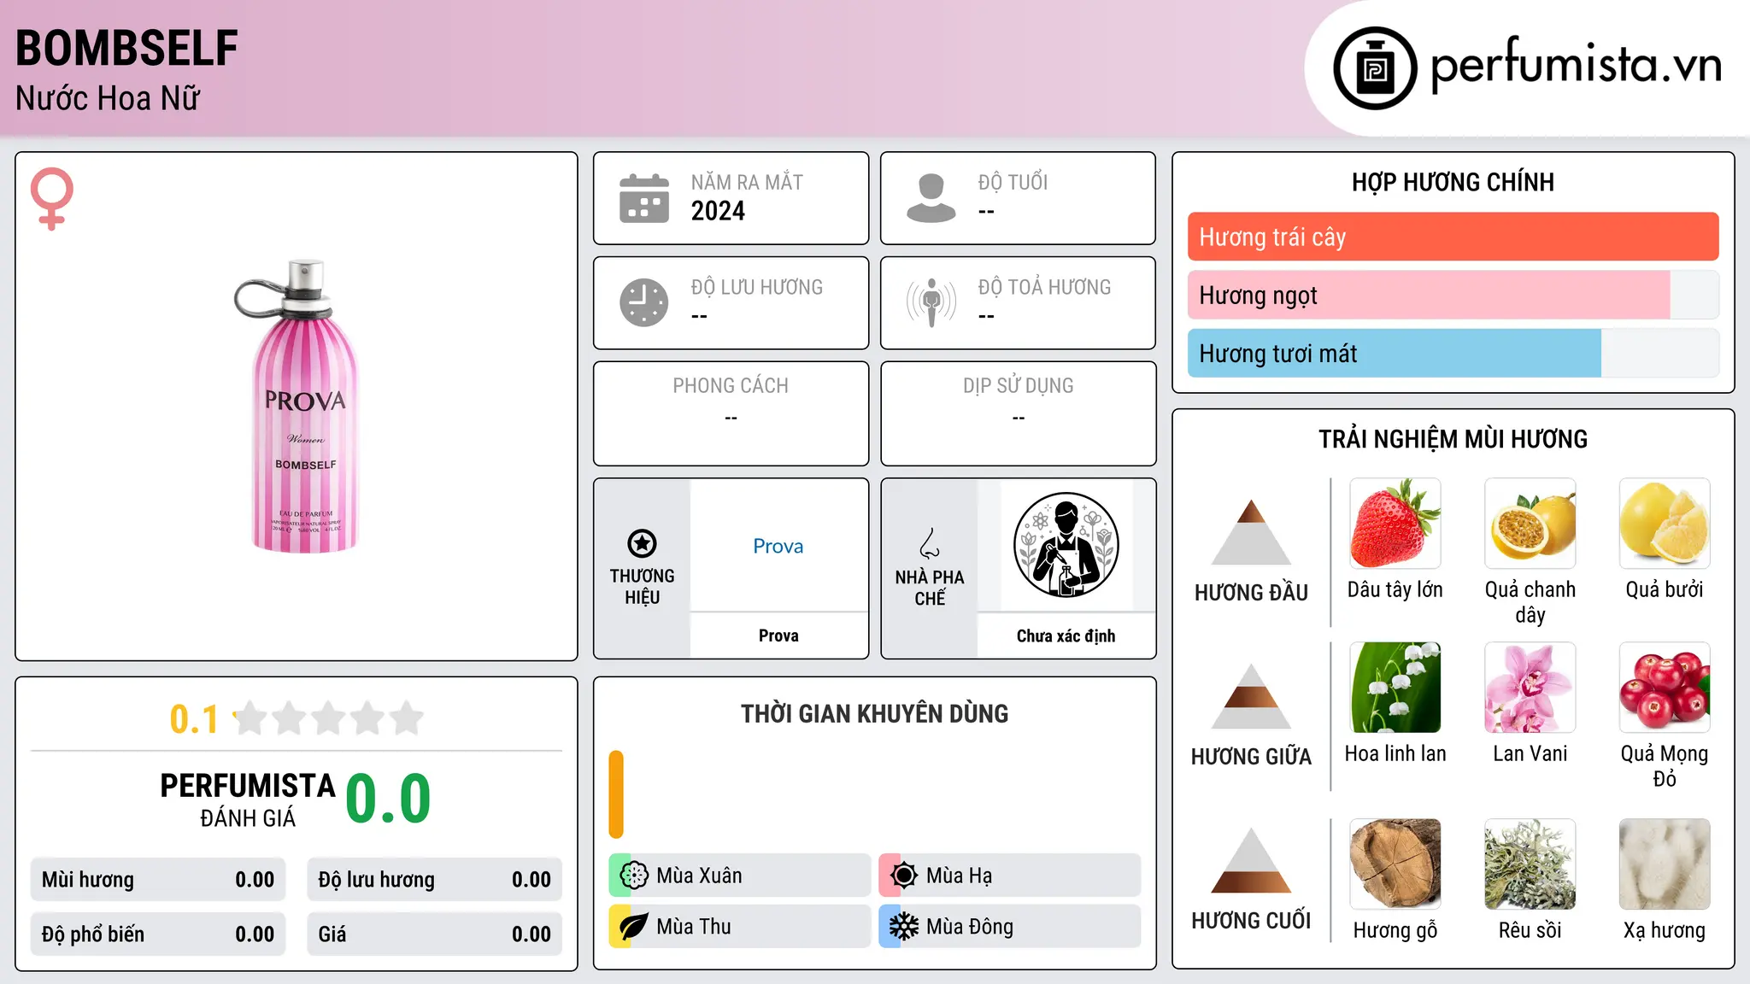Click the bold Prova brand name label
1750x984 pixels.
tap(778, 635)
